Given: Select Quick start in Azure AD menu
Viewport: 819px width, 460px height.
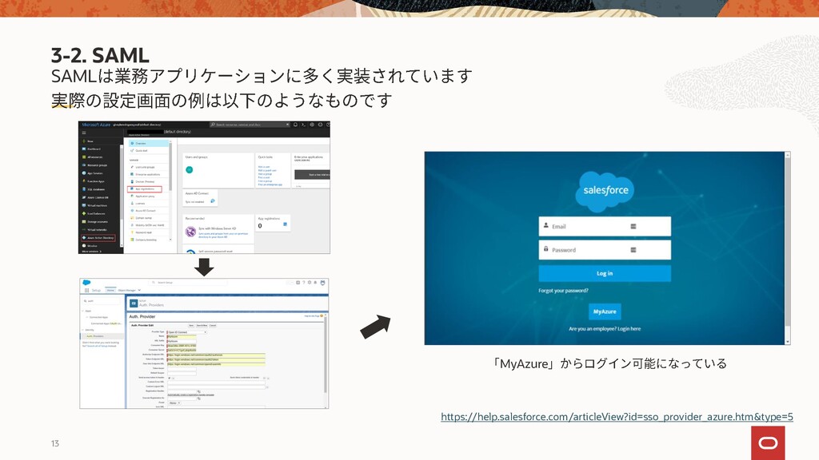Looking at the screenshot, I should (x=148, y=151).
